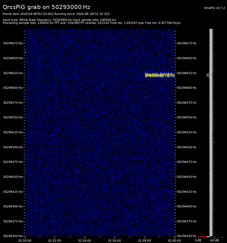Click the color scale bar near 0 dB
Viewport: 227px width, 243px height.
click(x=204, y=237)
